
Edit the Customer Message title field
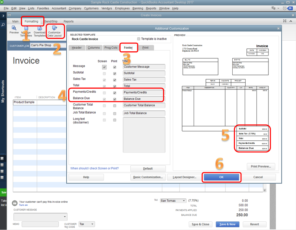tap(144, 67)
